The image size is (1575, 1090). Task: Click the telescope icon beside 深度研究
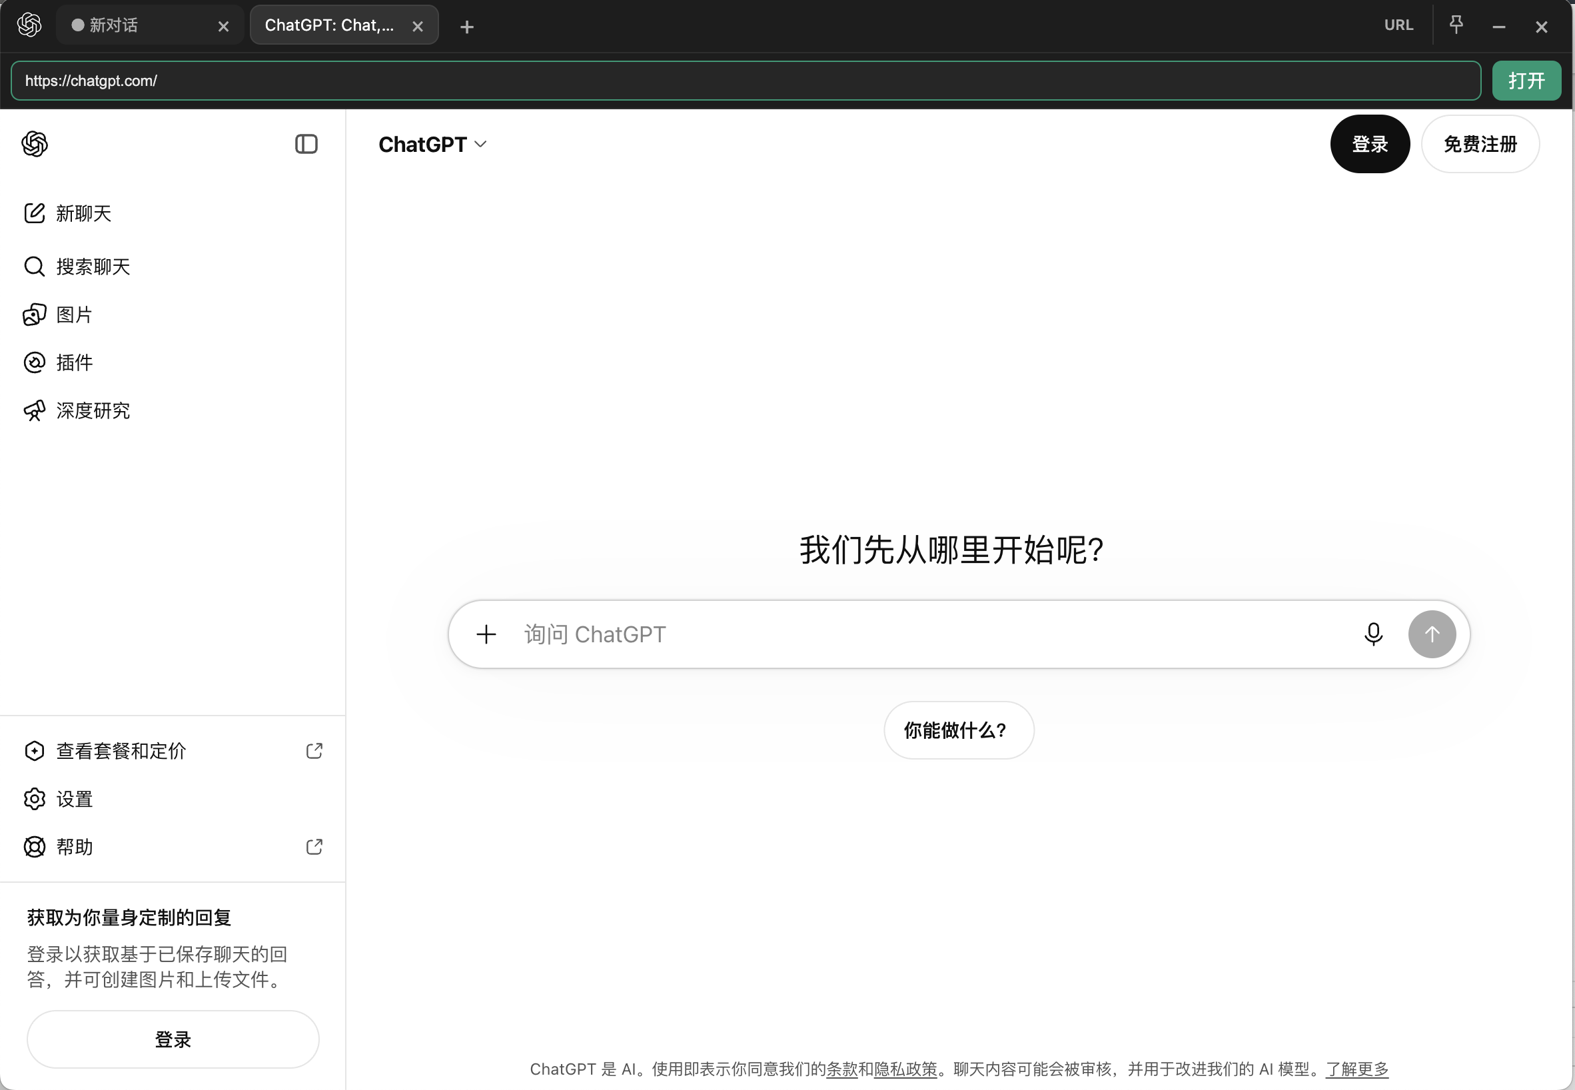[34, 410]
